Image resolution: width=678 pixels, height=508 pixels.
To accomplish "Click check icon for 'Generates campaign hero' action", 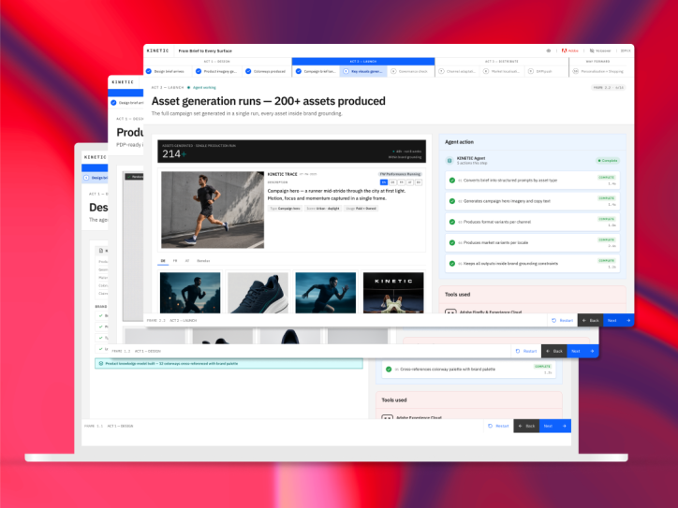I will [452, 201].
